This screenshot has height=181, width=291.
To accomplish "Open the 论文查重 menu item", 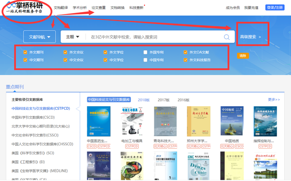I will point(98,8).
